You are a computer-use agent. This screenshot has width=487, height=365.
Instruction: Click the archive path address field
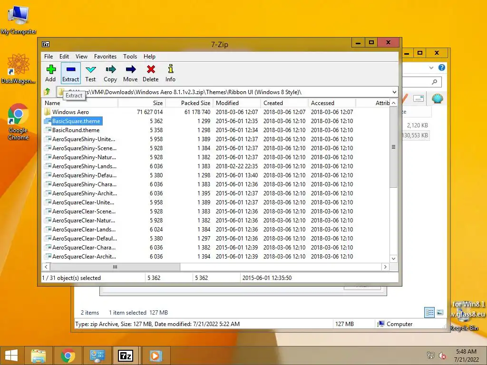coord(227,92)
